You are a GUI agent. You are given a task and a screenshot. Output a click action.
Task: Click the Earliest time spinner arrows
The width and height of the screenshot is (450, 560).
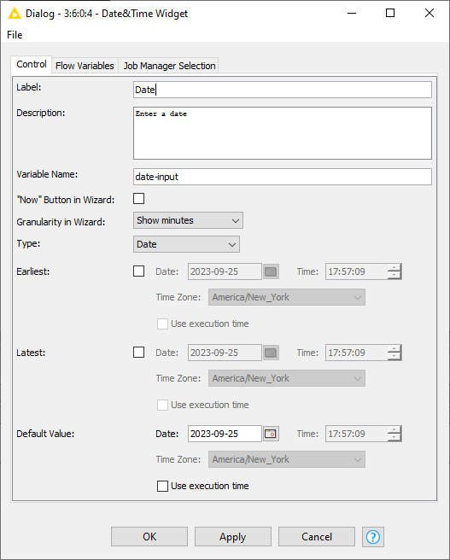pyautogui.click(x=394, y=271)
